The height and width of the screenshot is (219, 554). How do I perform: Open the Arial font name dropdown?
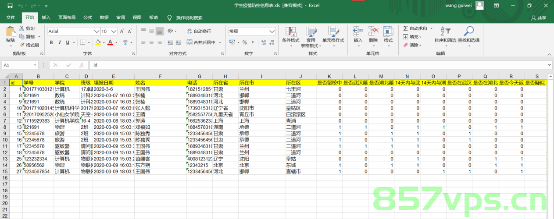click(97, 32)
